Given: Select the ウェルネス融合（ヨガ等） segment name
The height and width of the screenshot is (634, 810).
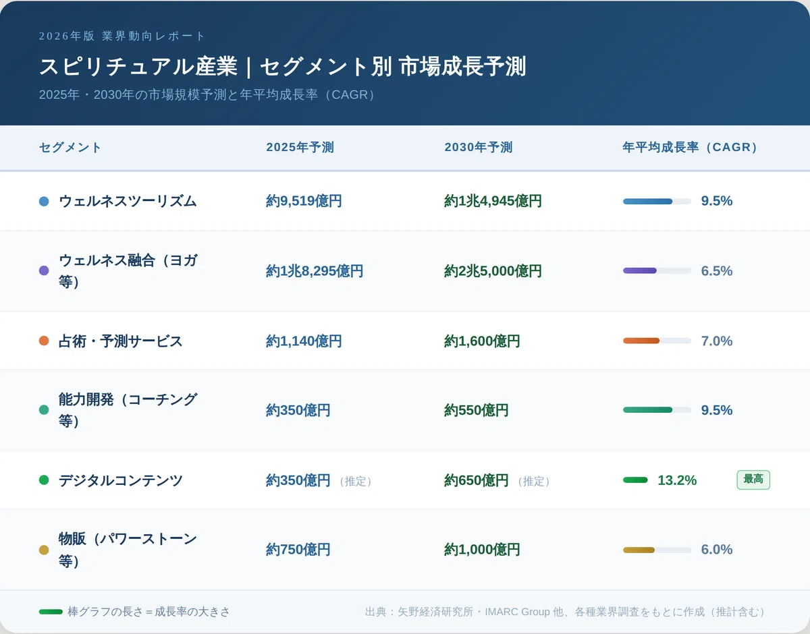Looking at the screenshot, I should (128, 270).
